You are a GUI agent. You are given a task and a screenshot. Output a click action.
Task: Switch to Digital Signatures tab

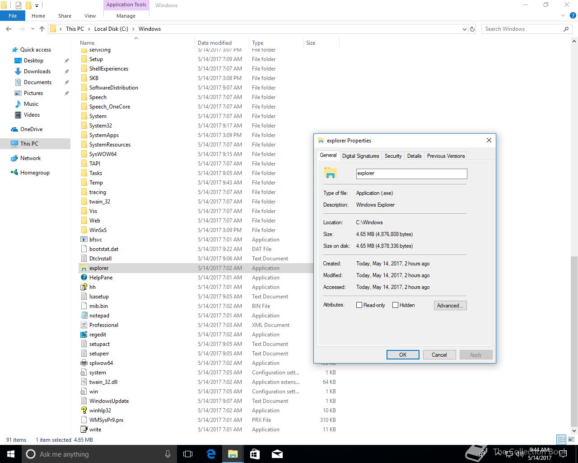click(x=360, y=156)
